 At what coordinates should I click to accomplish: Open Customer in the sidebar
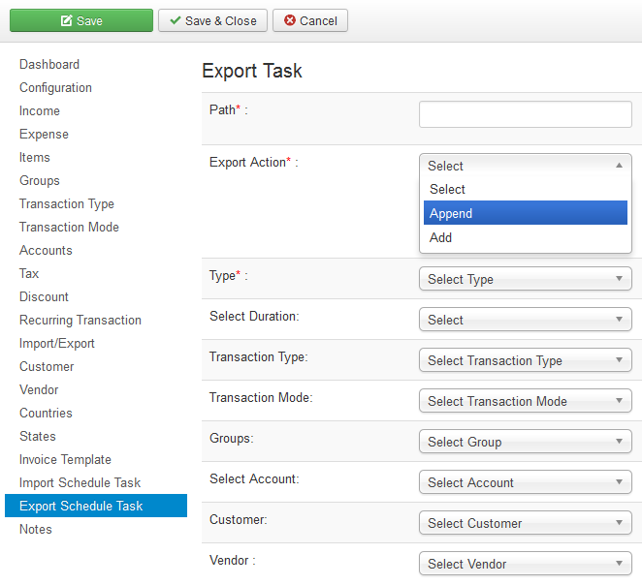[x=47, y=367]
